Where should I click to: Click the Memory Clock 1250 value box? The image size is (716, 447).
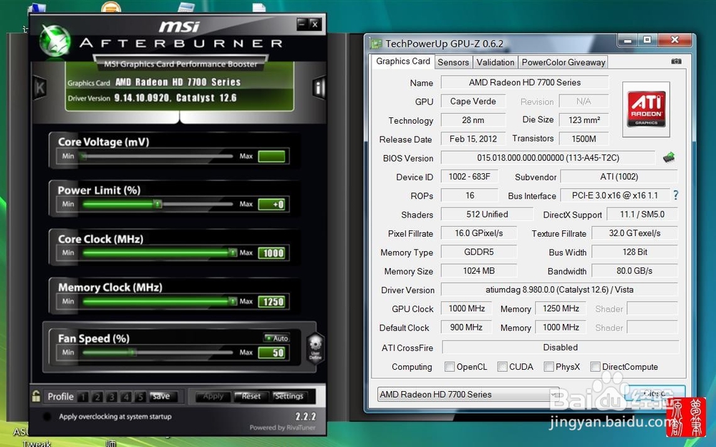pos(271,302)
